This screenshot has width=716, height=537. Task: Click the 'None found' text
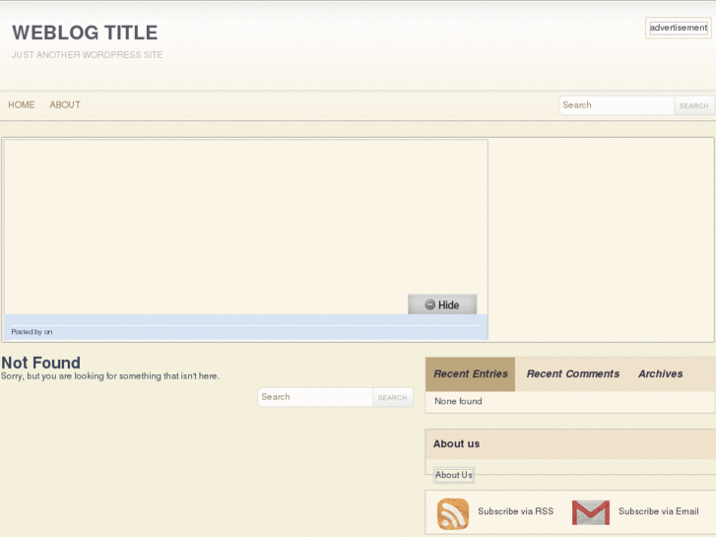pyautogui.click(x=458, y=401)
